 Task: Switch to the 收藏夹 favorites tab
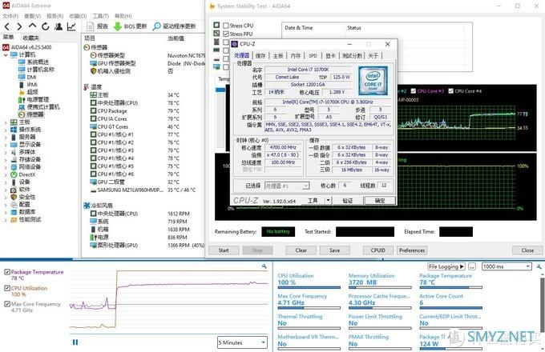[31, 38]
